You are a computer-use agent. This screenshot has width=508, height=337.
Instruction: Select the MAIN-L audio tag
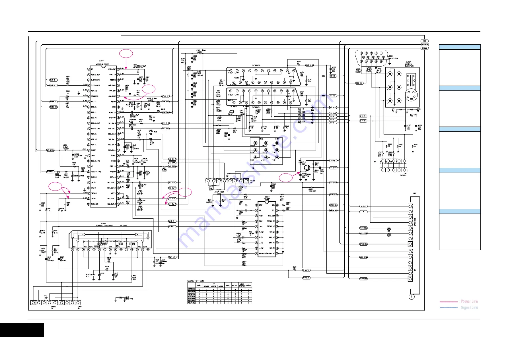pos(172,226)
